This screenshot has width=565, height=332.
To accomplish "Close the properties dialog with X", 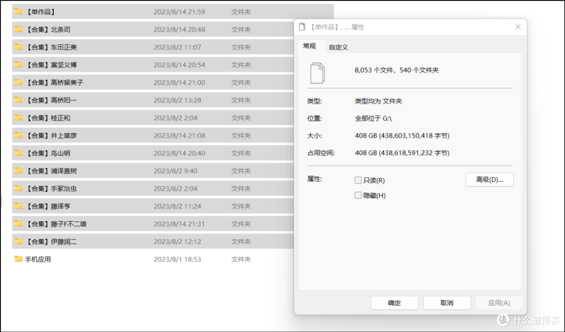I will [x=518, y=27].
